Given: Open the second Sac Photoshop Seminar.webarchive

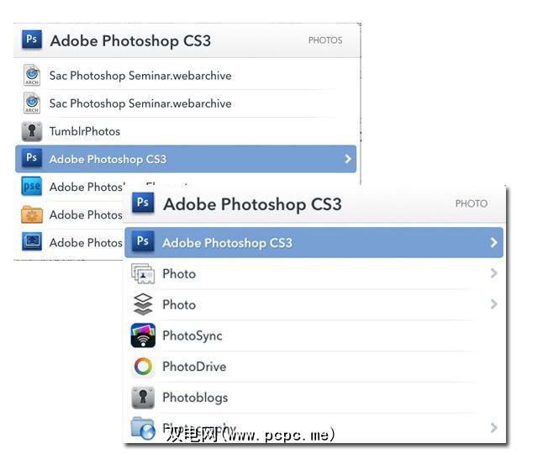Looking at the screenshot, I should [x=140, y=103].
